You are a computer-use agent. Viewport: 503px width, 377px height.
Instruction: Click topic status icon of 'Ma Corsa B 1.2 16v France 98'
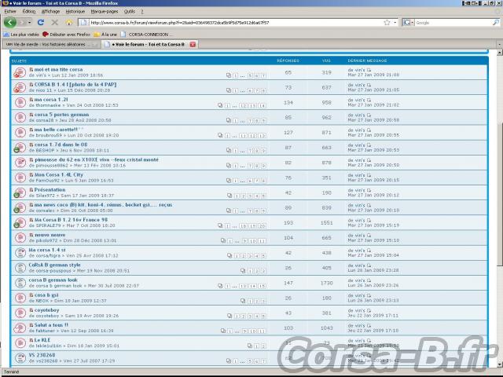[x=20, y=223]
